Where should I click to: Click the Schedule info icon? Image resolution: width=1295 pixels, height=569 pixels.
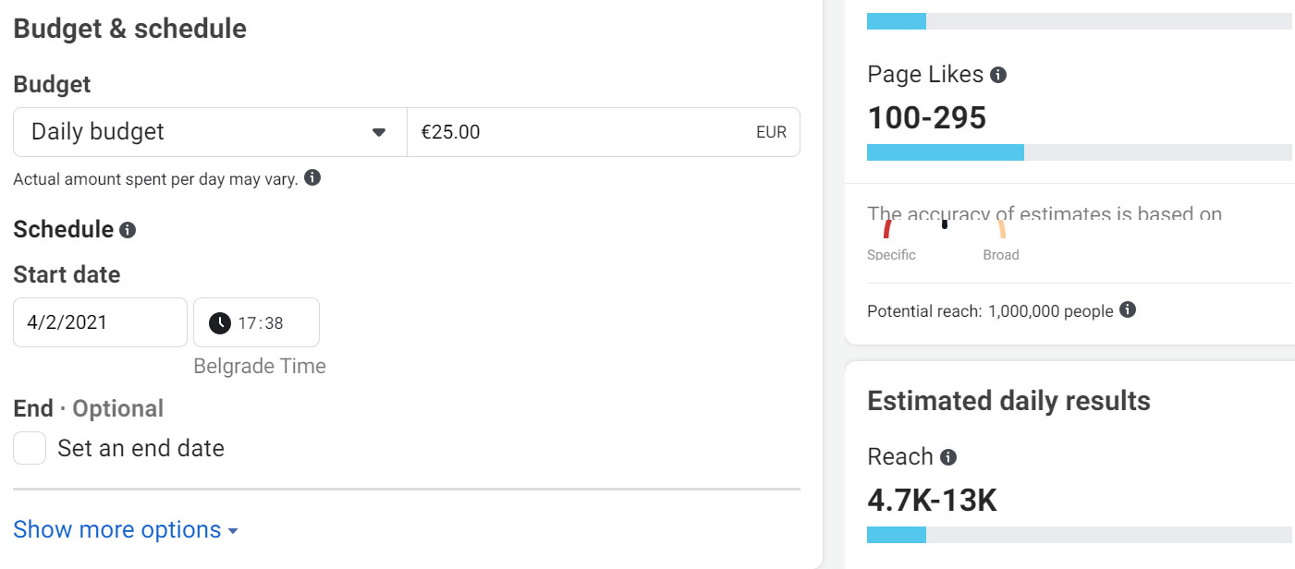click(128, 230)
